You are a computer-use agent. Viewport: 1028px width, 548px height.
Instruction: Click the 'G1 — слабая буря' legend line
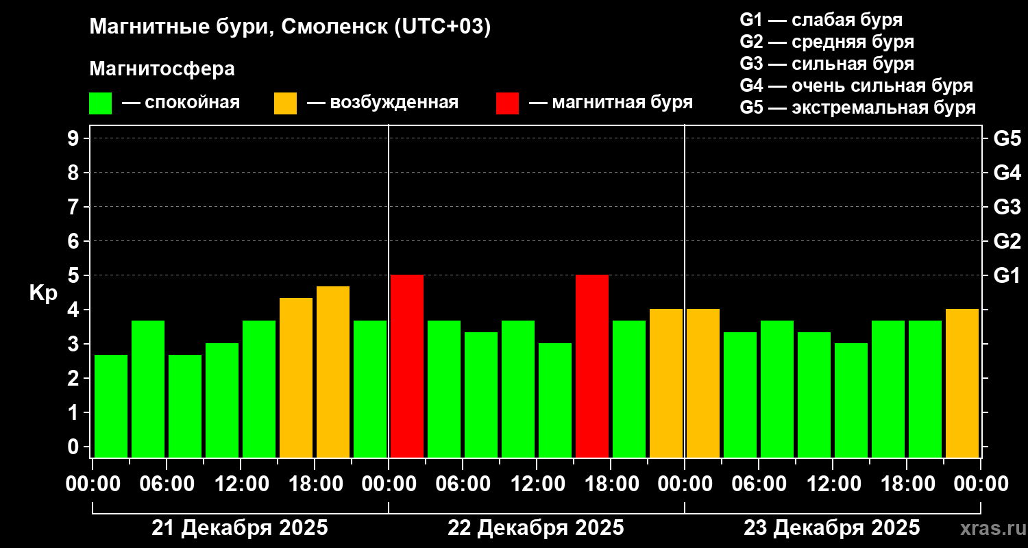pyautogui.click(x=821, y=20)
